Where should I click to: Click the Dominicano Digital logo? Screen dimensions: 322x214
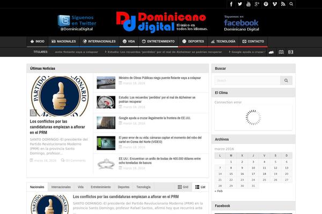point(162,22)
